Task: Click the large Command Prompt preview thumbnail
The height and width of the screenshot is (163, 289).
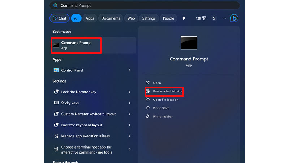Action: pos(189,43)
